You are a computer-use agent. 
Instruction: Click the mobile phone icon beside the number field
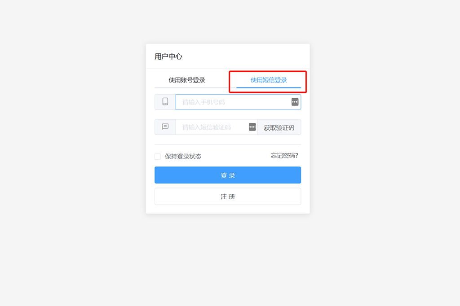pyautogui.click(x=165, y=102)
